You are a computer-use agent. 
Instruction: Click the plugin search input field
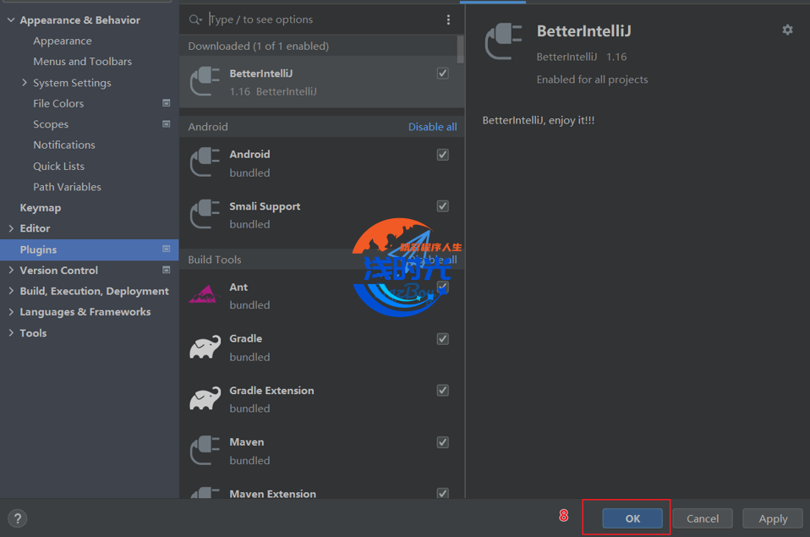321,19
